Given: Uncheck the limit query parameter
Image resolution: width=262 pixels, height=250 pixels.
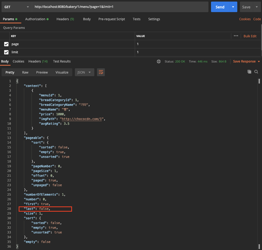Looking at the screenshot, I should [x=6, y=52].
